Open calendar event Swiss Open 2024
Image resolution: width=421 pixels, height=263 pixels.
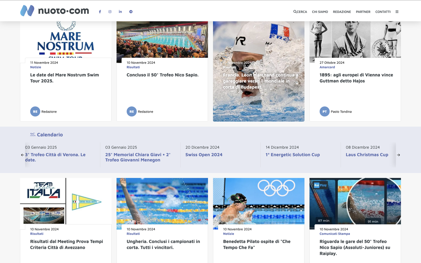(x=204, y=155)
